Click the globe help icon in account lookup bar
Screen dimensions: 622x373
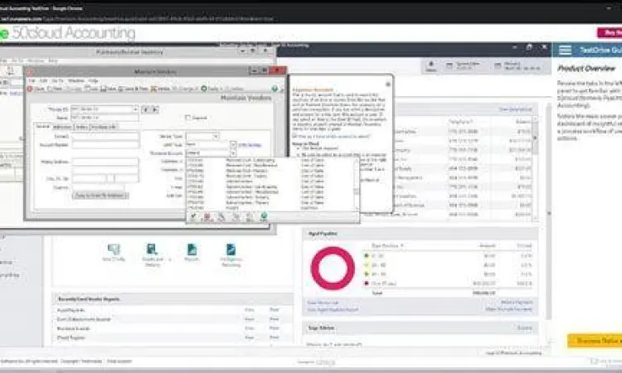(x=264, y=216)
